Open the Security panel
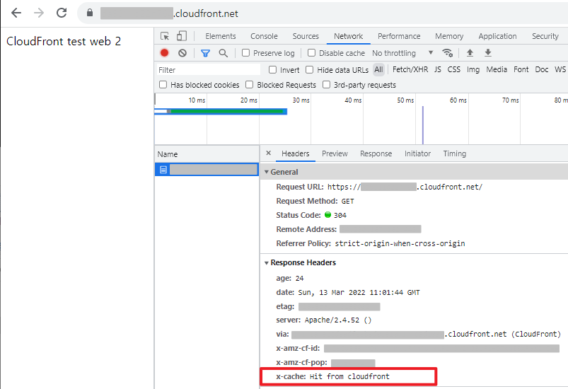Screen dimensions: 568x389 pos(545,36)
